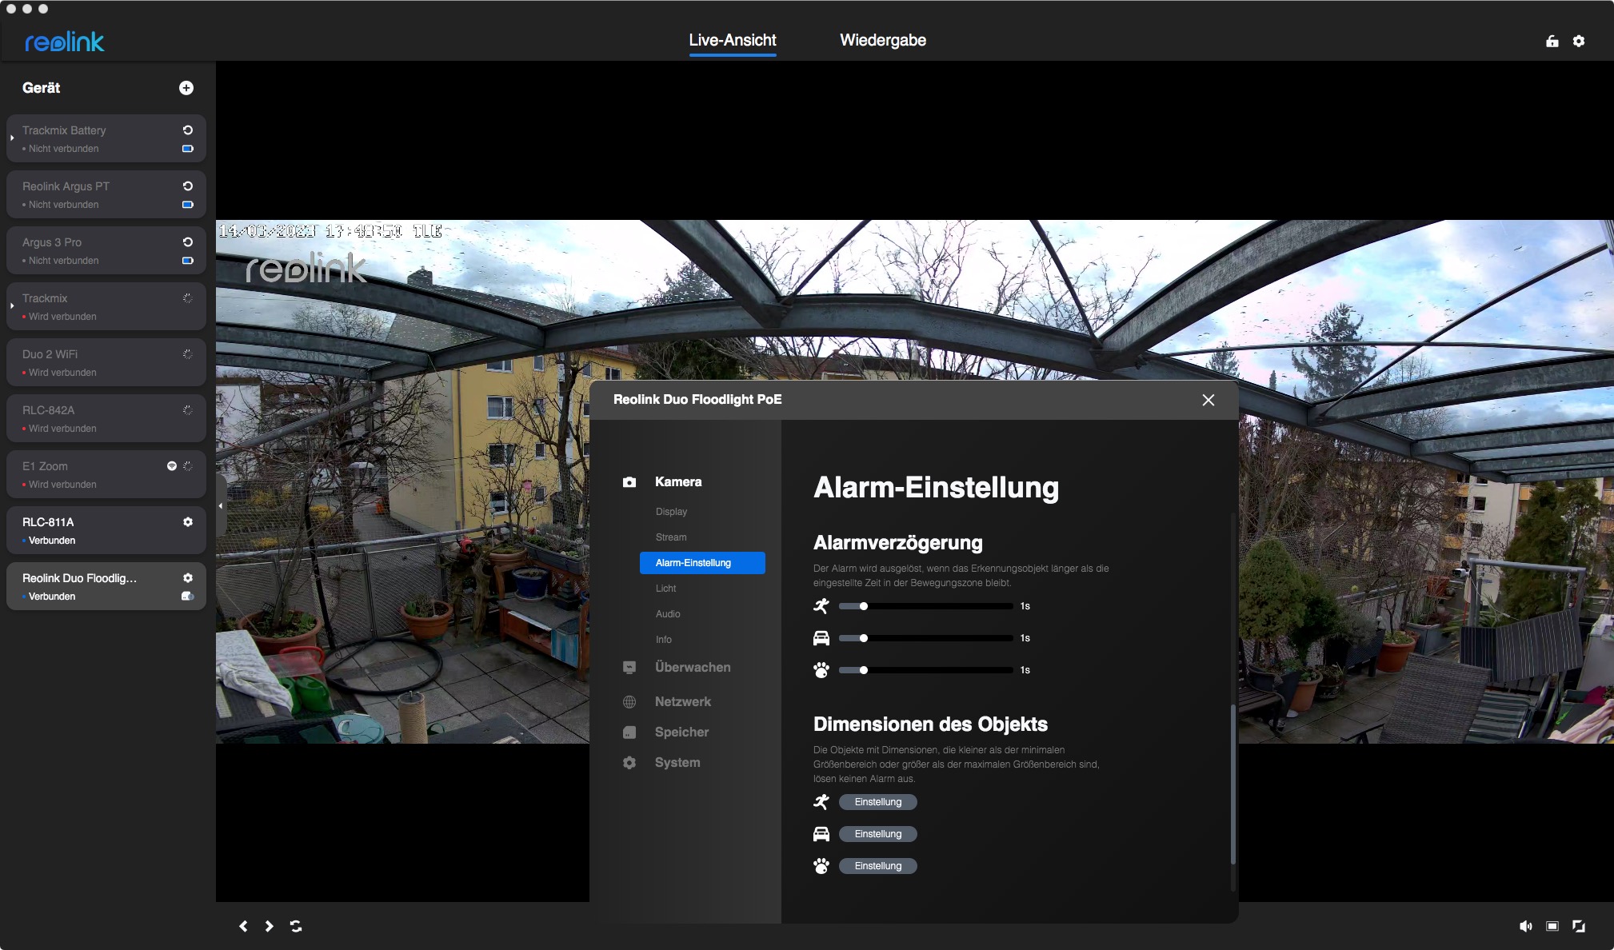Open global settings gear in top bar
This screenshot has width=1614, height=950.
1579,41
